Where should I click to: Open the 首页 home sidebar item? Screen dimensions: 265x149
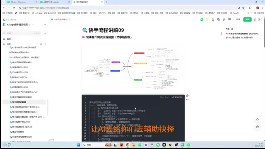click(9, 39)
